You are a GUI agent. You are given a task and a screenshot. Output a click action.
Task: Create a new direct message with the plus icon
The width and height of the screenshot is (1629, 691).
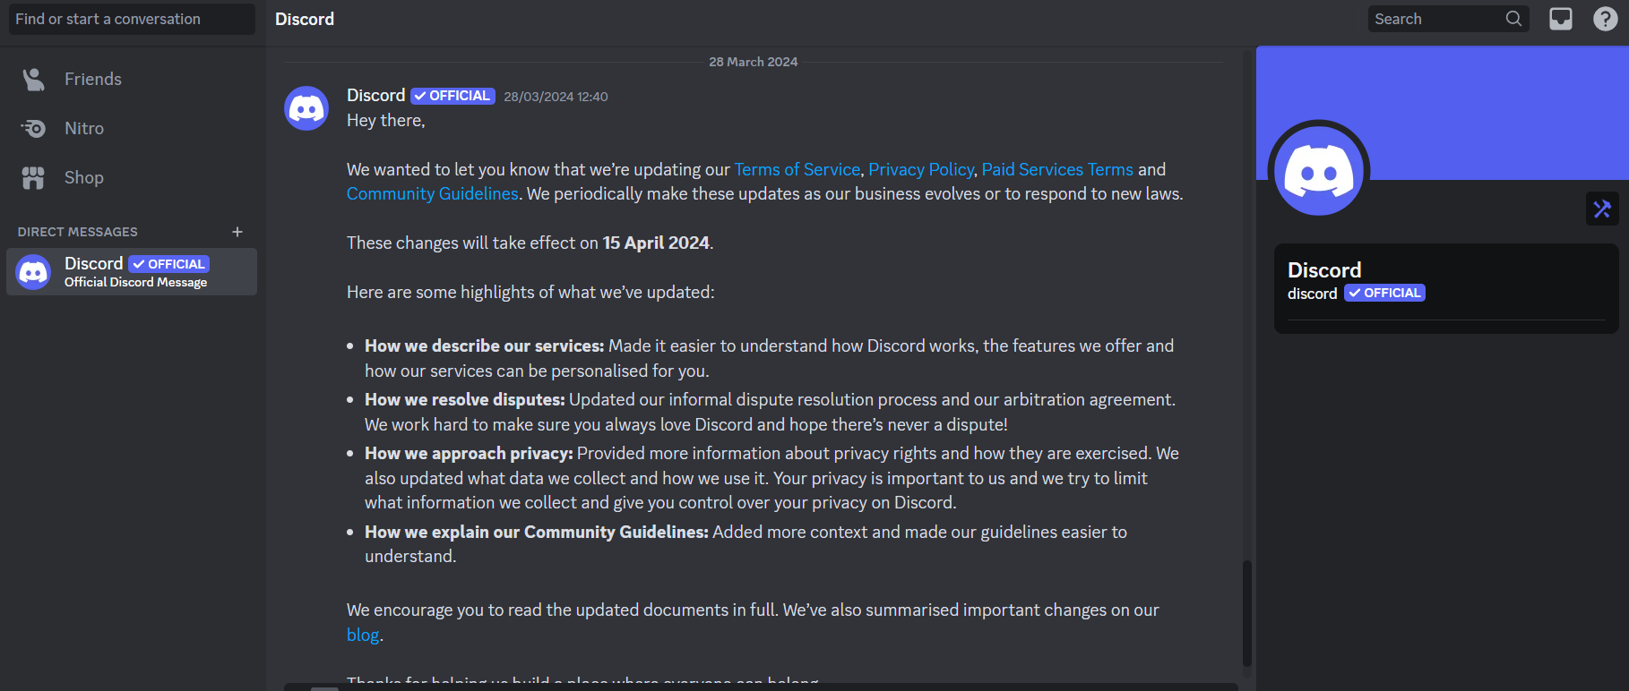click(237, 231)
